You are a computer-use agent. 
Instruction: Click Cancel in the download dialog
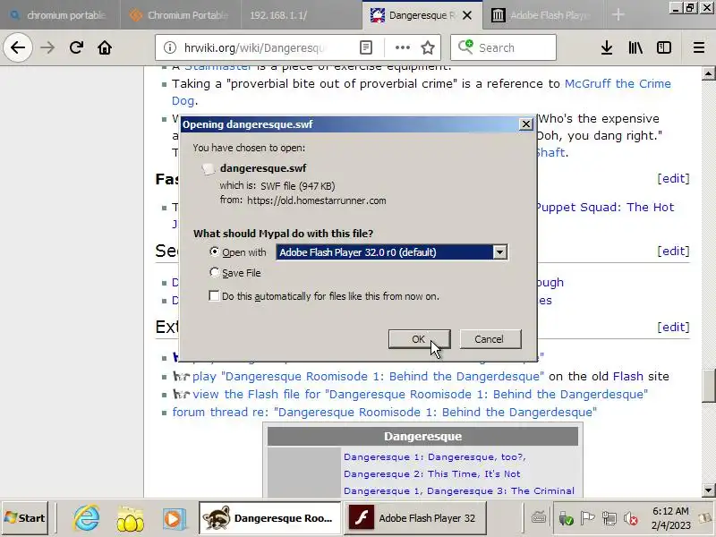[x=490, y=339]
